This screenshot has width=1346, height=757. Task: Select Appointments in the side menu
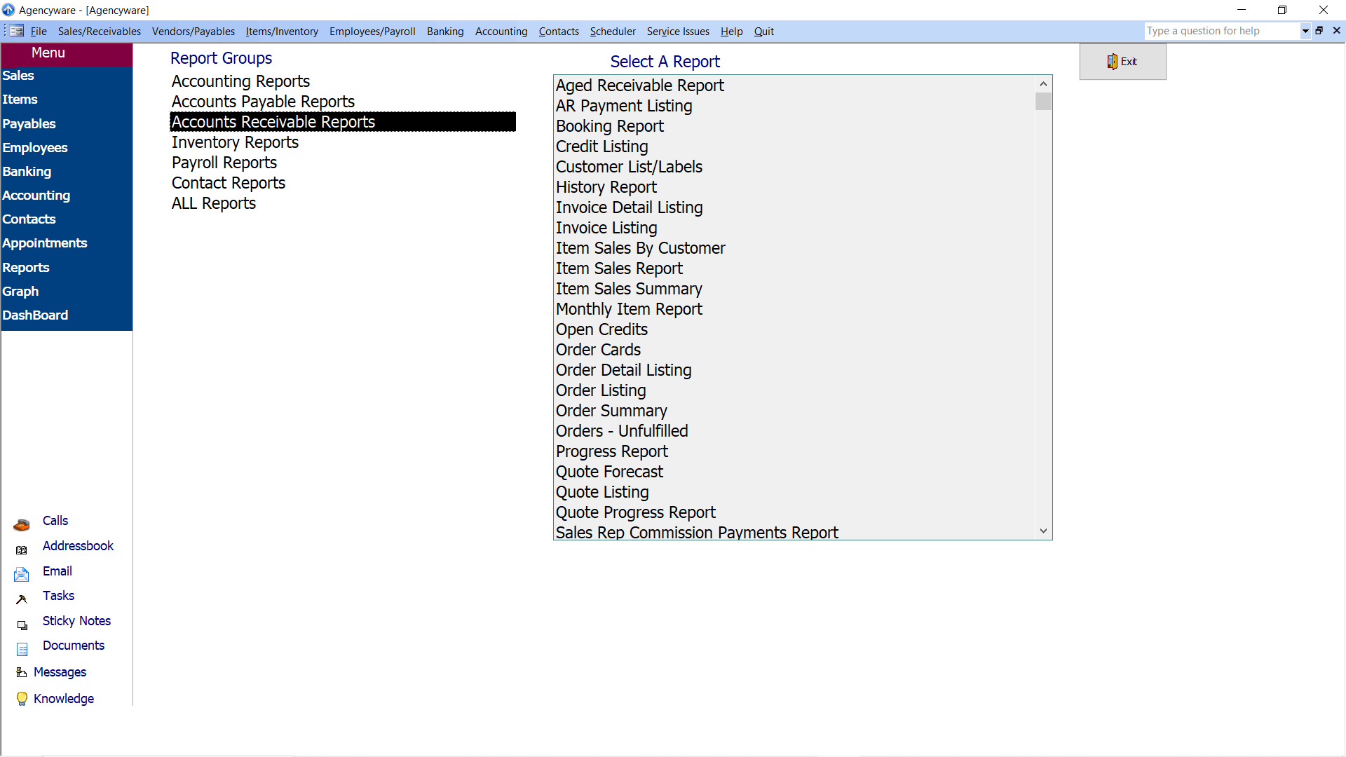point(45,243)
